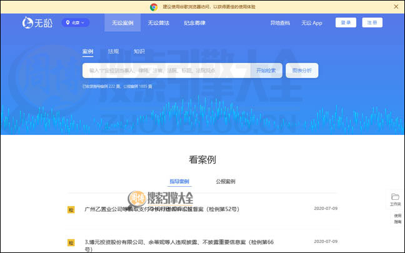This screenshot has width=405, height=253.
Task: Click the 异地查档 link
Action: pyautogui.click(x=279, y=23)
